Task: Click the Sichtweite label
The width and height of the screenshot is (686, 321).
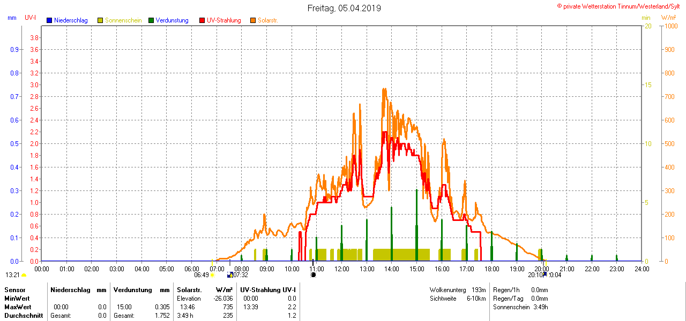Action: coord(443,299)
